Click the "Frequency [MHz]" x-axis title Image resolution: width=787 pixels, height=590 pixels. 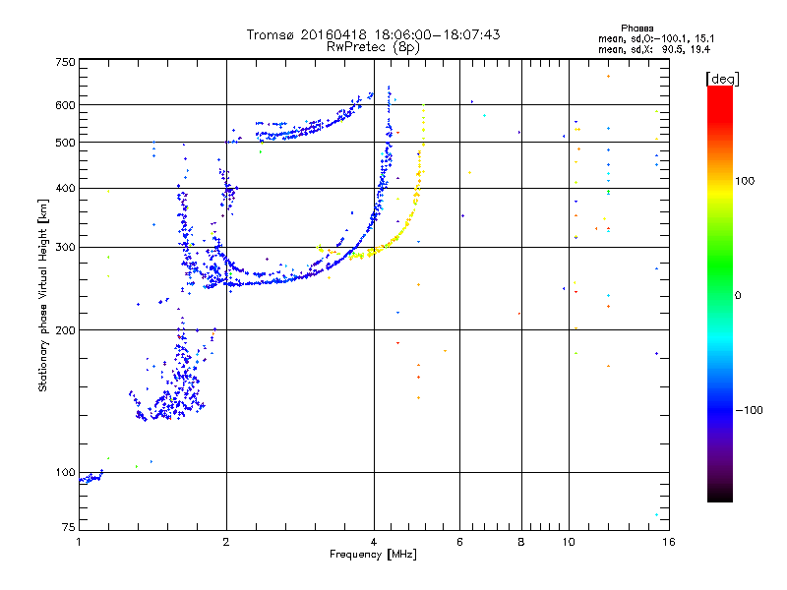tap(373, 555)
